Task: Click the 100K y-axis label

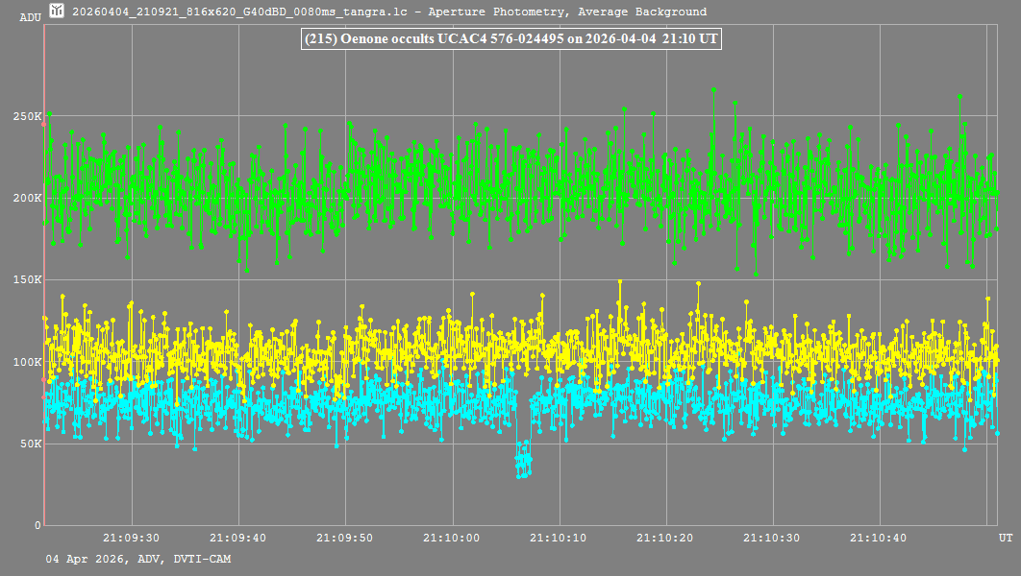Action: point(27,362)
